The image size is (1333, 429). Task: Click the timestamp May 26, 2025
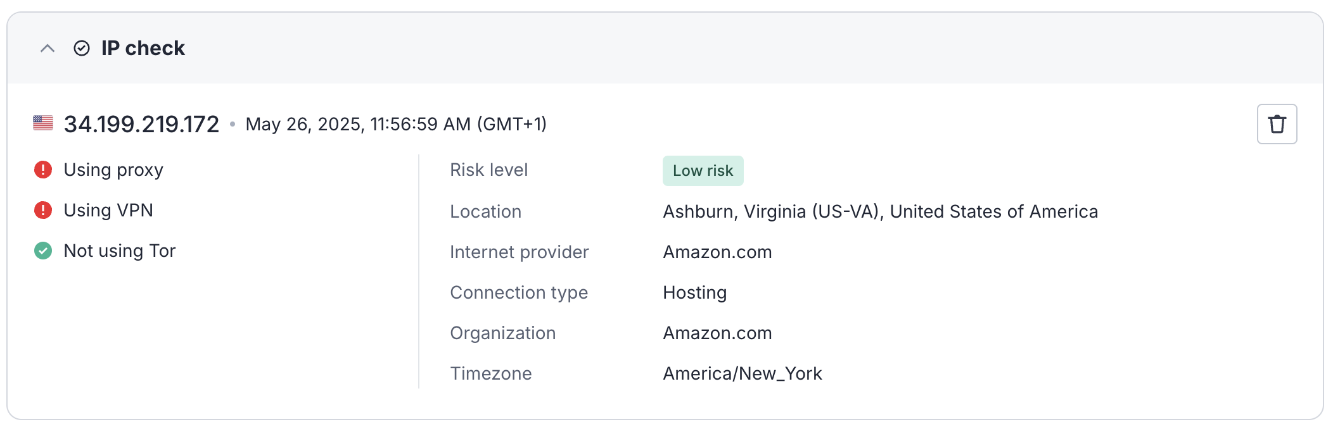coord(396,124)
